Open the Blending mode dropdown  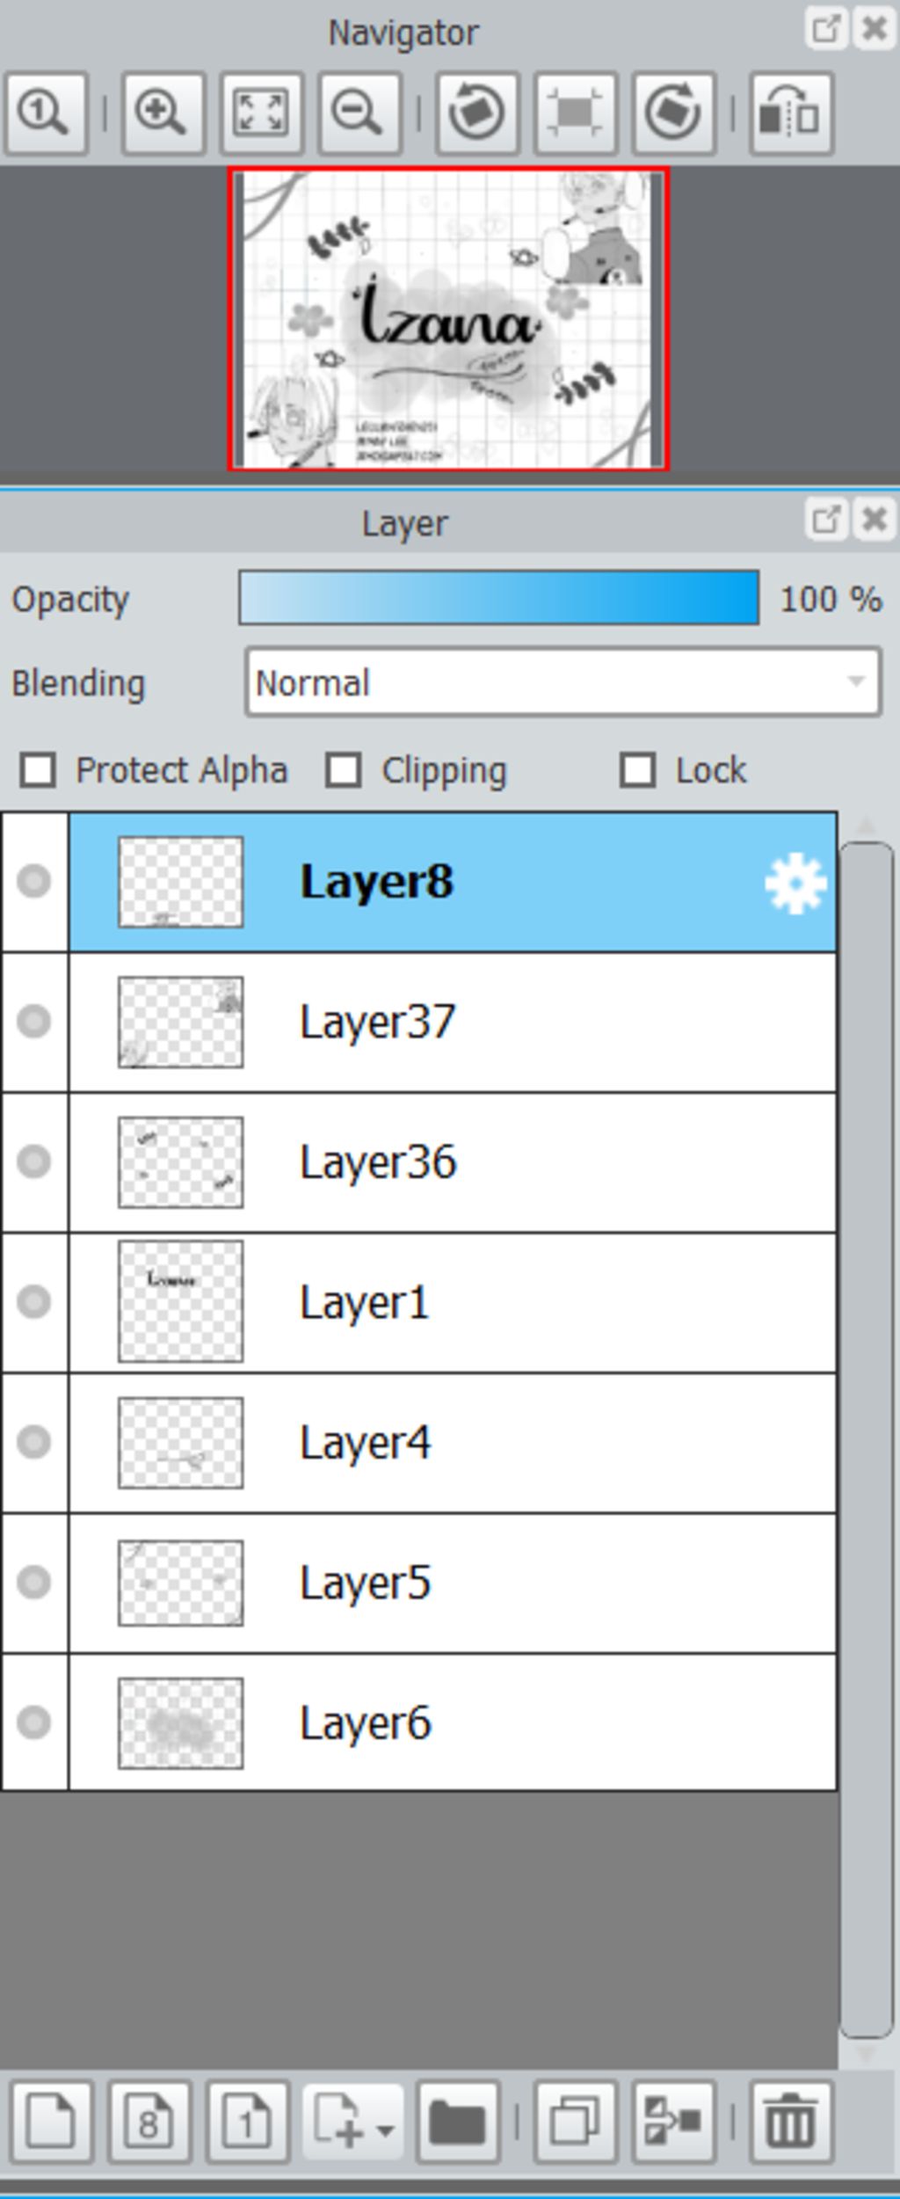click(x=563, y=683)
